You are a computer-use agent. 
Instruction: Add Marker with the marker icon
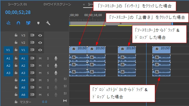pos(38,23)
